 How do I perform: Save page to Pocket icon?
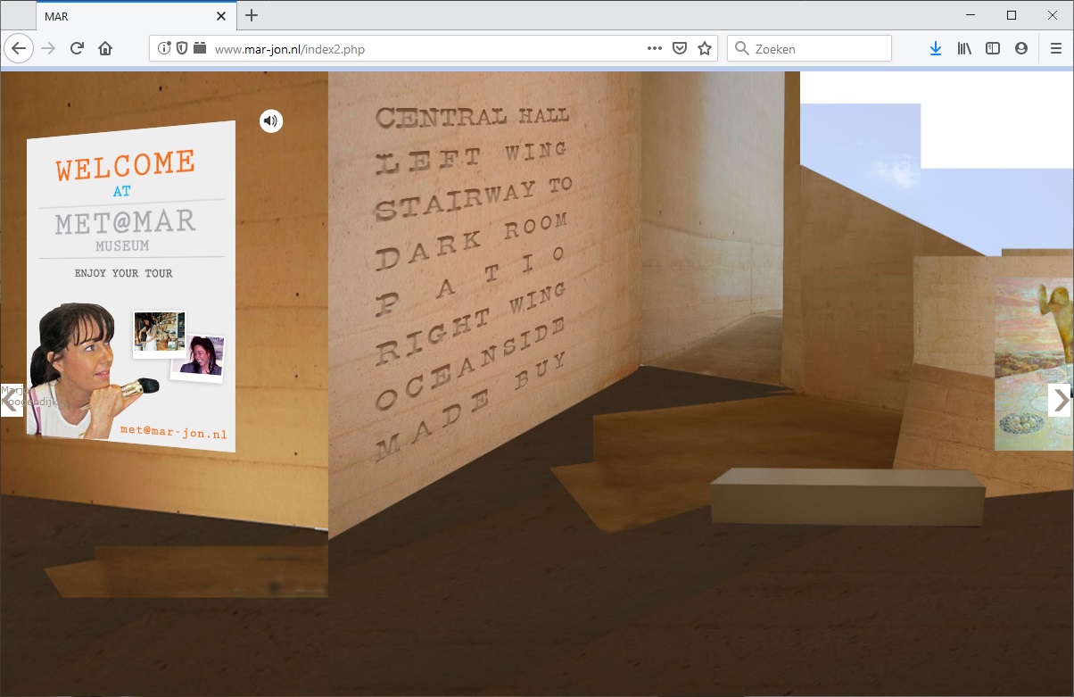[x=680, y=49]
